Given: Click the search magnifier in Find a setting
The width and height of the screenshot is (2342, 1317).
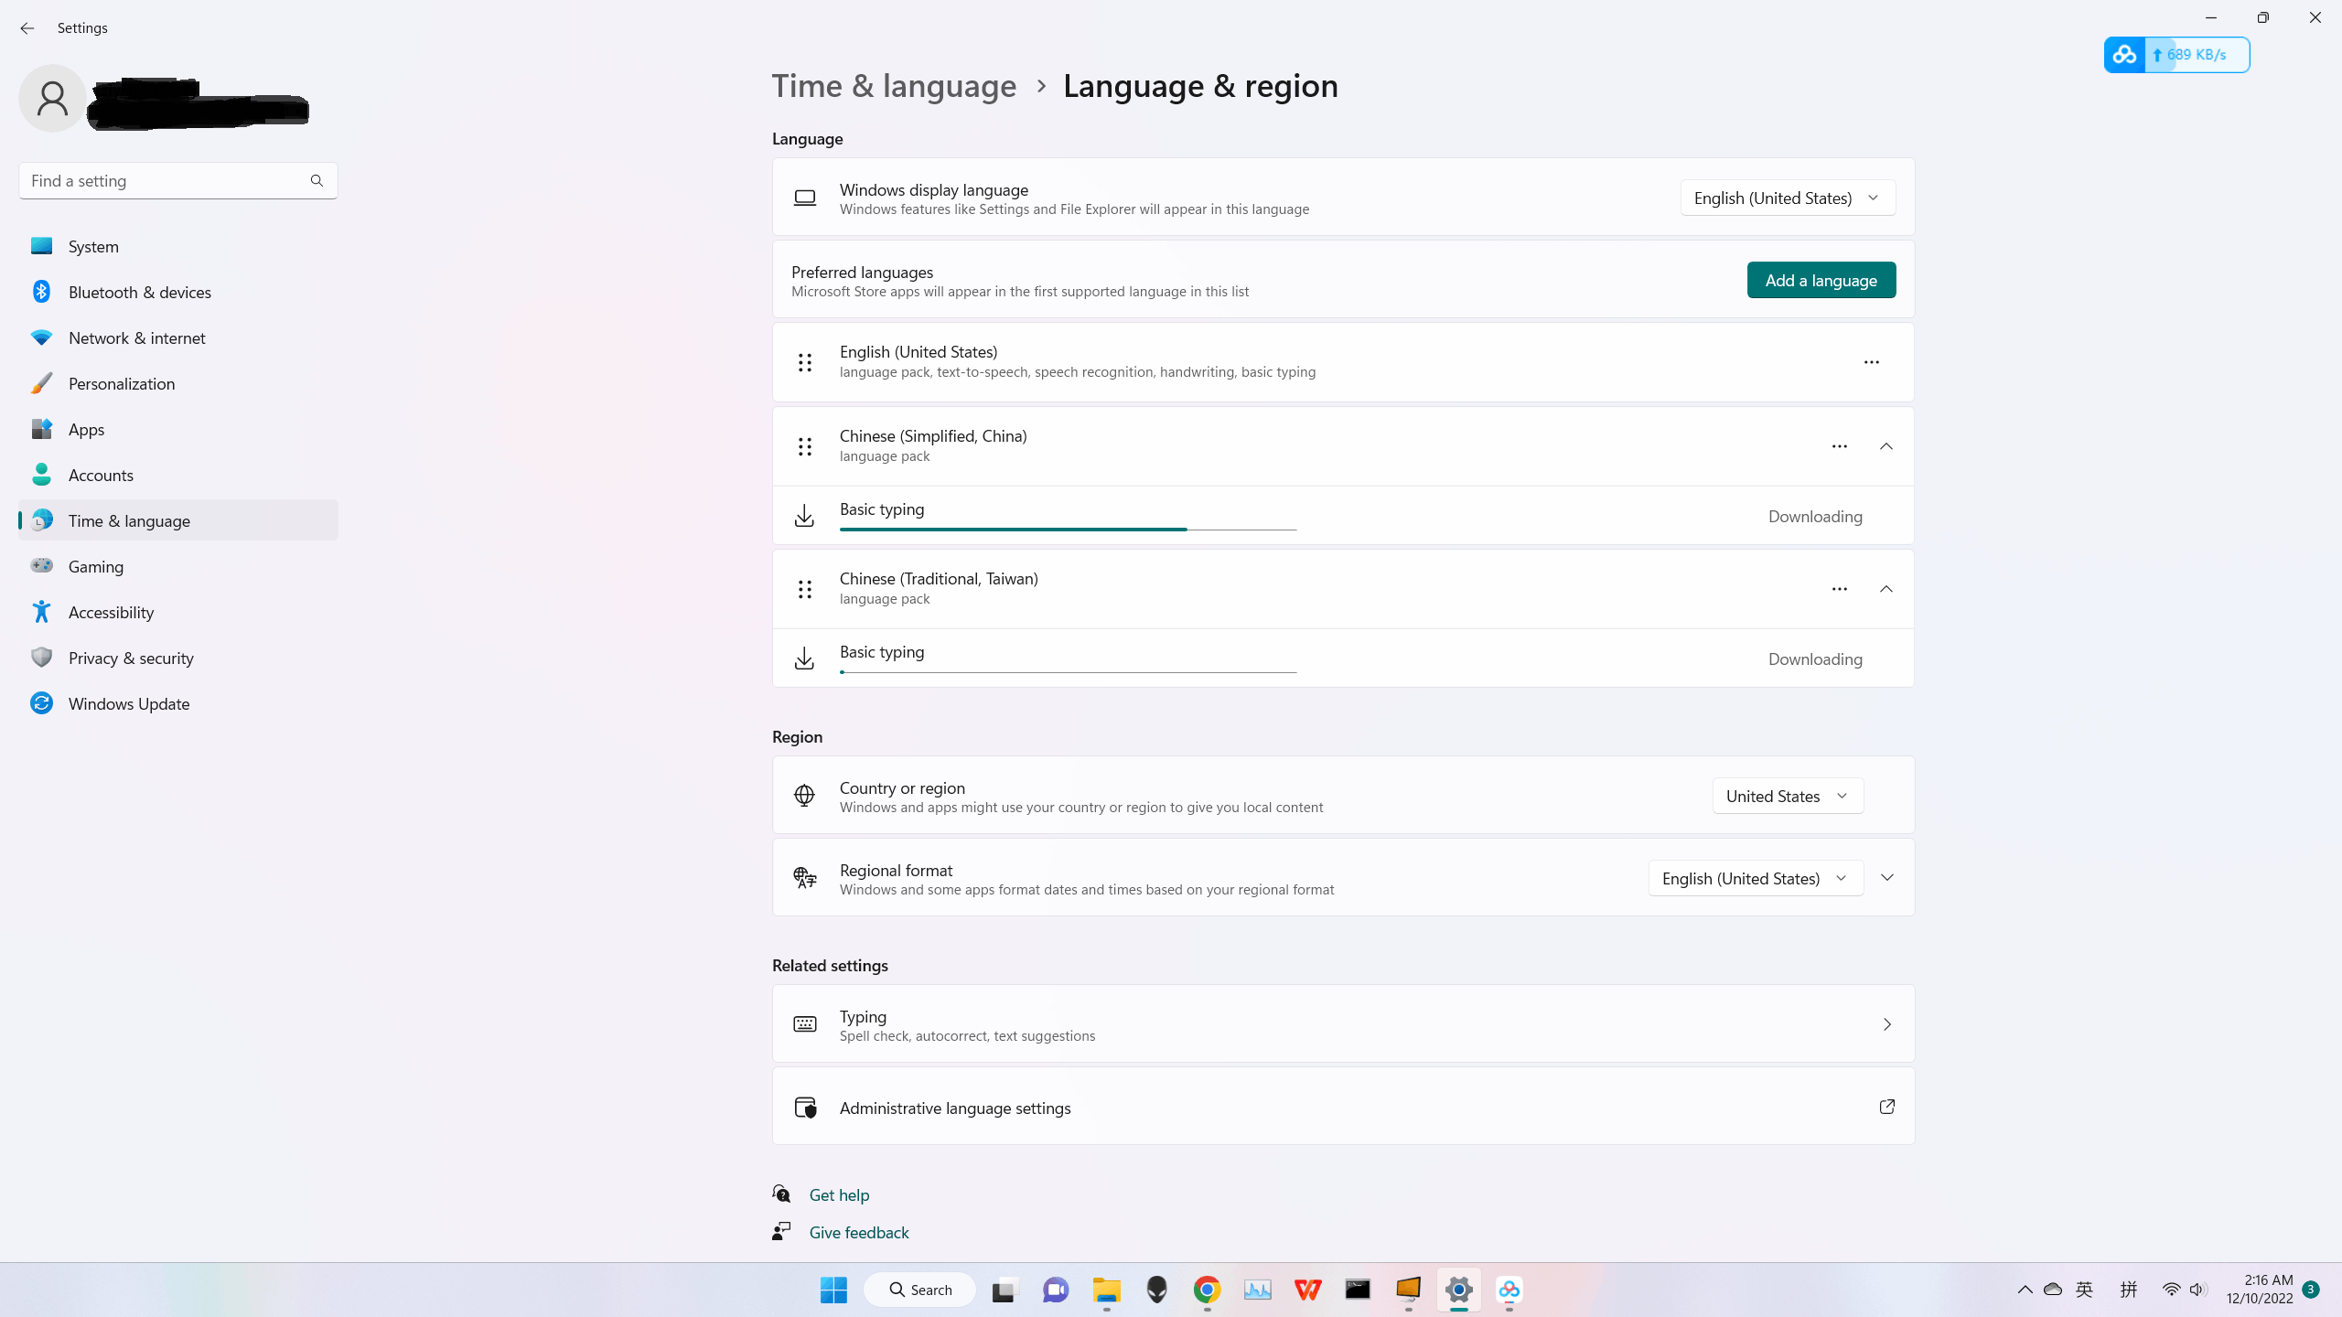Looking at the screenshot, I should pos(317,181).
